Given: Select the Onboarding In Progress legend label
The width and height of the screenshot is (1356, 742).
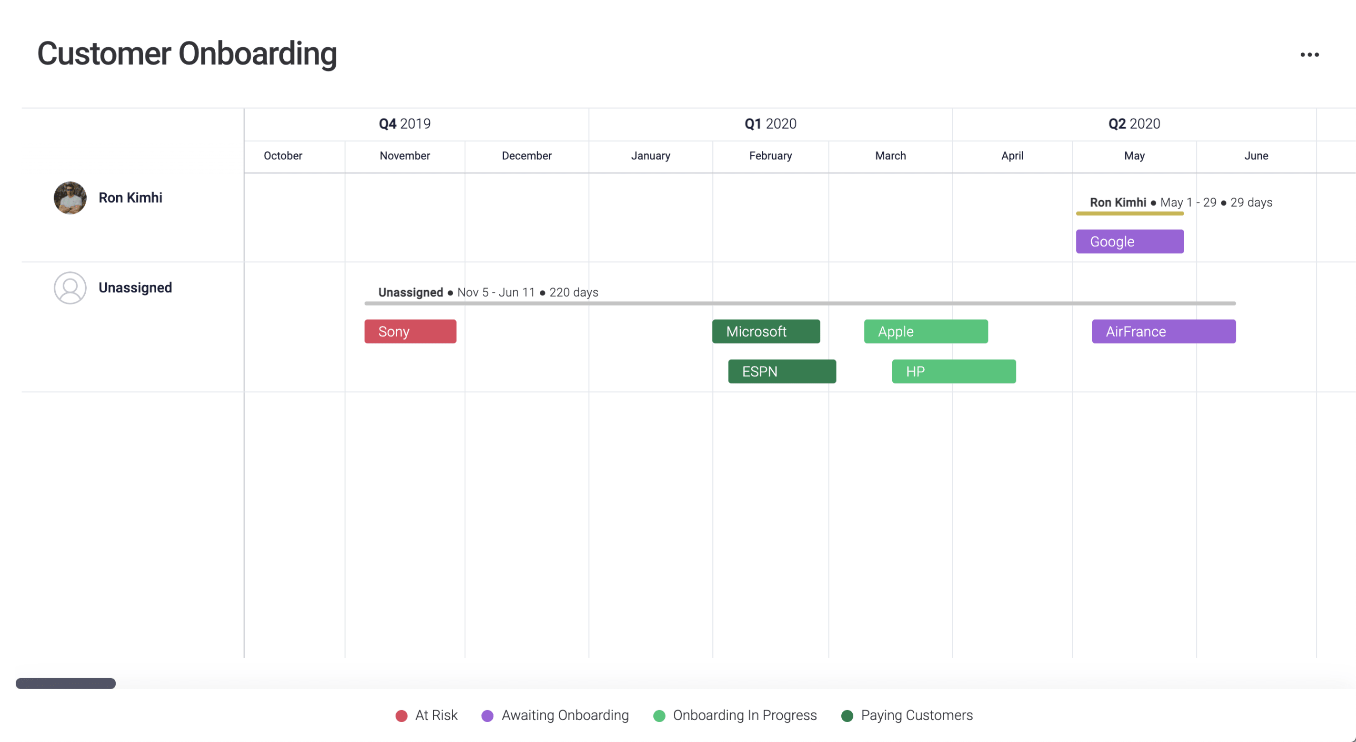Looking at the screenshot, I should point(744,715).
